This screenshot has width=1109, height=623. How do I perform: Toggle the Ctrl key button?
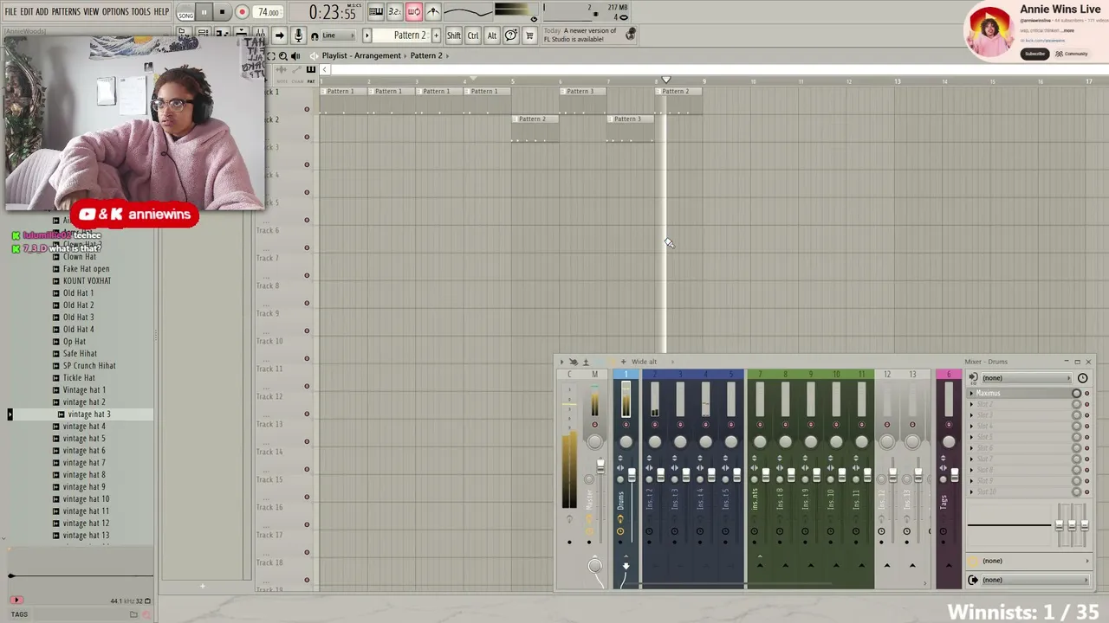pos(473,35)
